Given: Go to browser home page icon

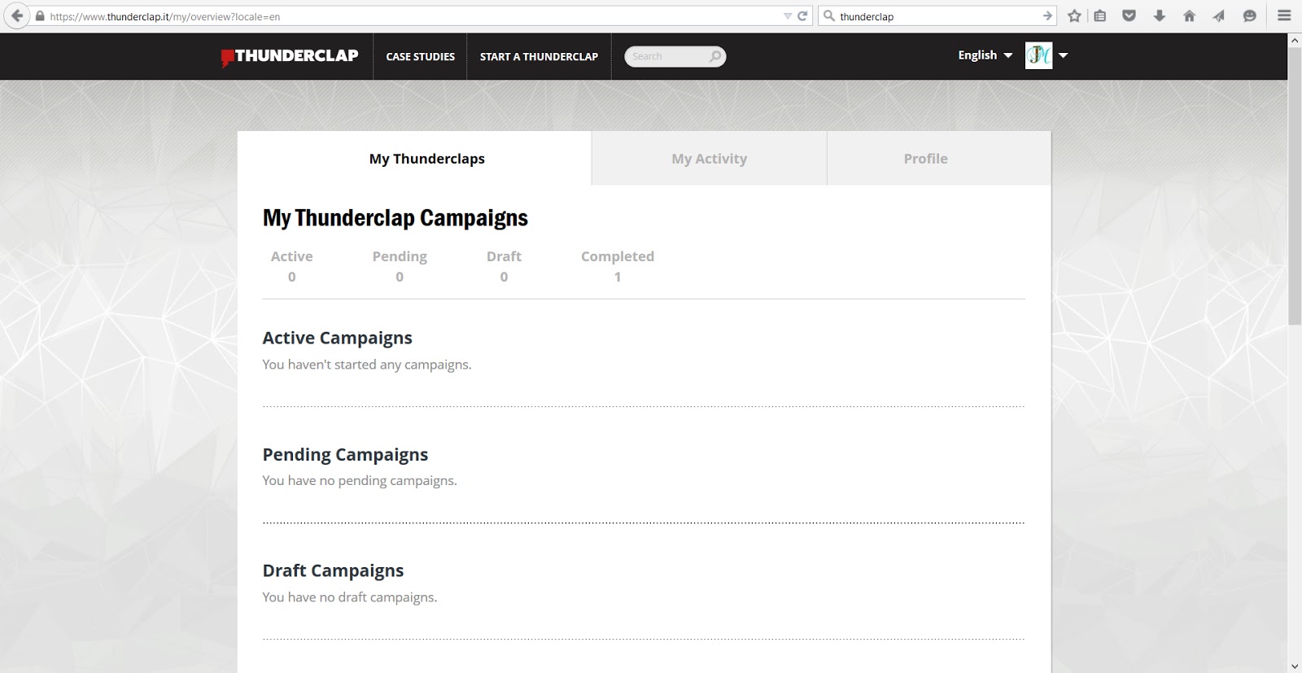Looking at the screenshot, I should 1189,16.
